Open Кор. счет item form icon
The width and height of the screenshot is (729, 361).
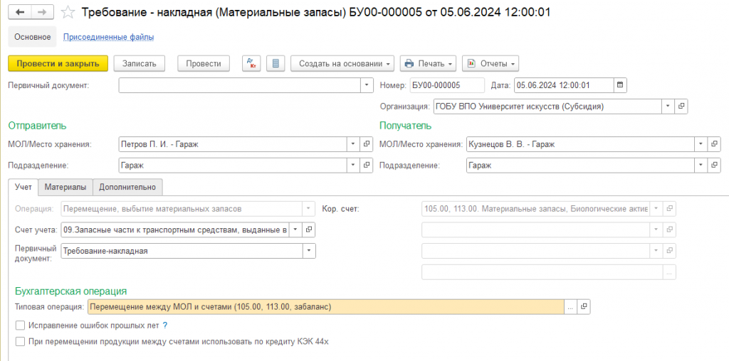[669, 209]
